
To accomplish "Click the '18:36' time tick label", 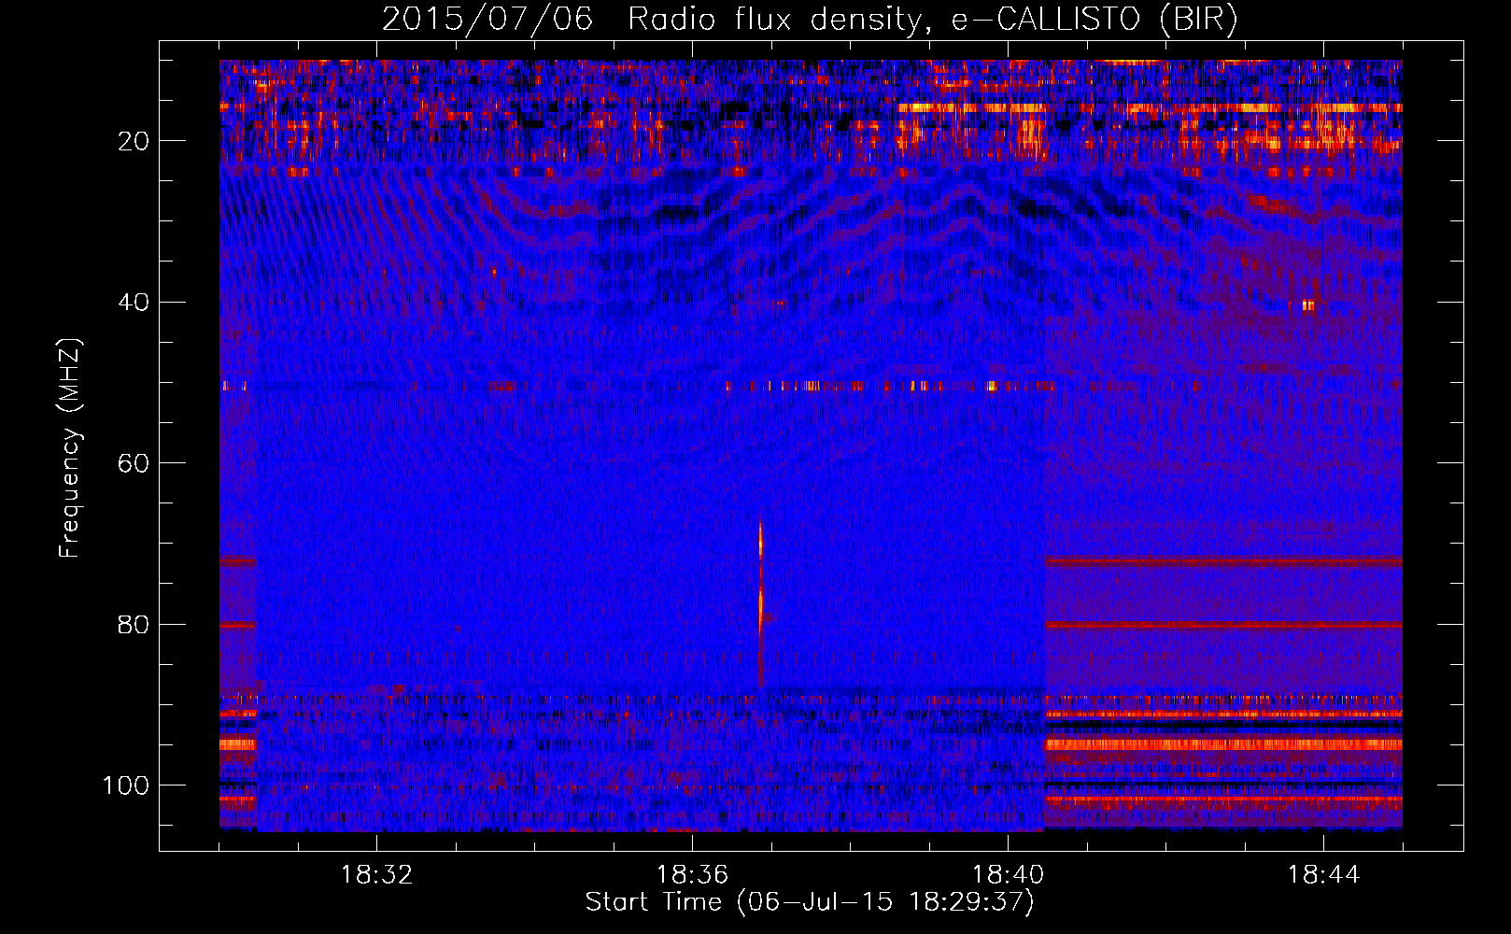I will (x=692, y=875).
